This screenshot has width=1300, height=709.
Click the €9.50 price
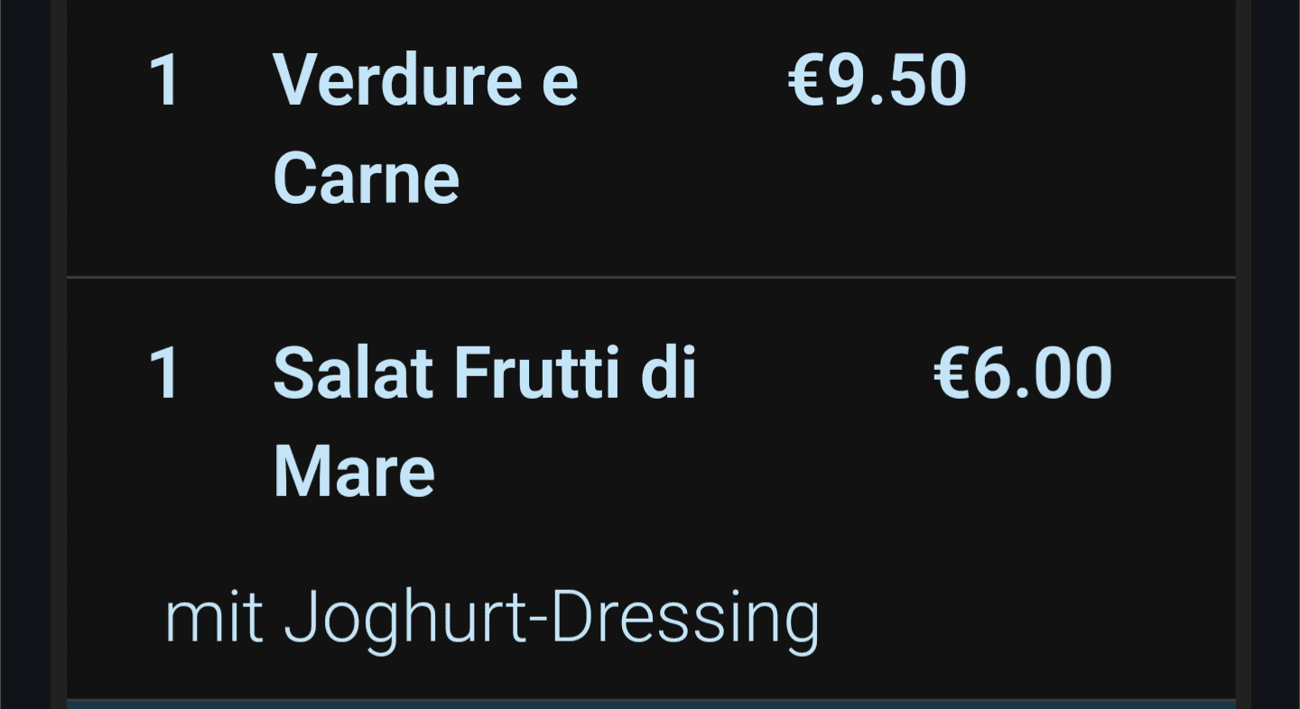pyautogui.click(x=877, y=81)
